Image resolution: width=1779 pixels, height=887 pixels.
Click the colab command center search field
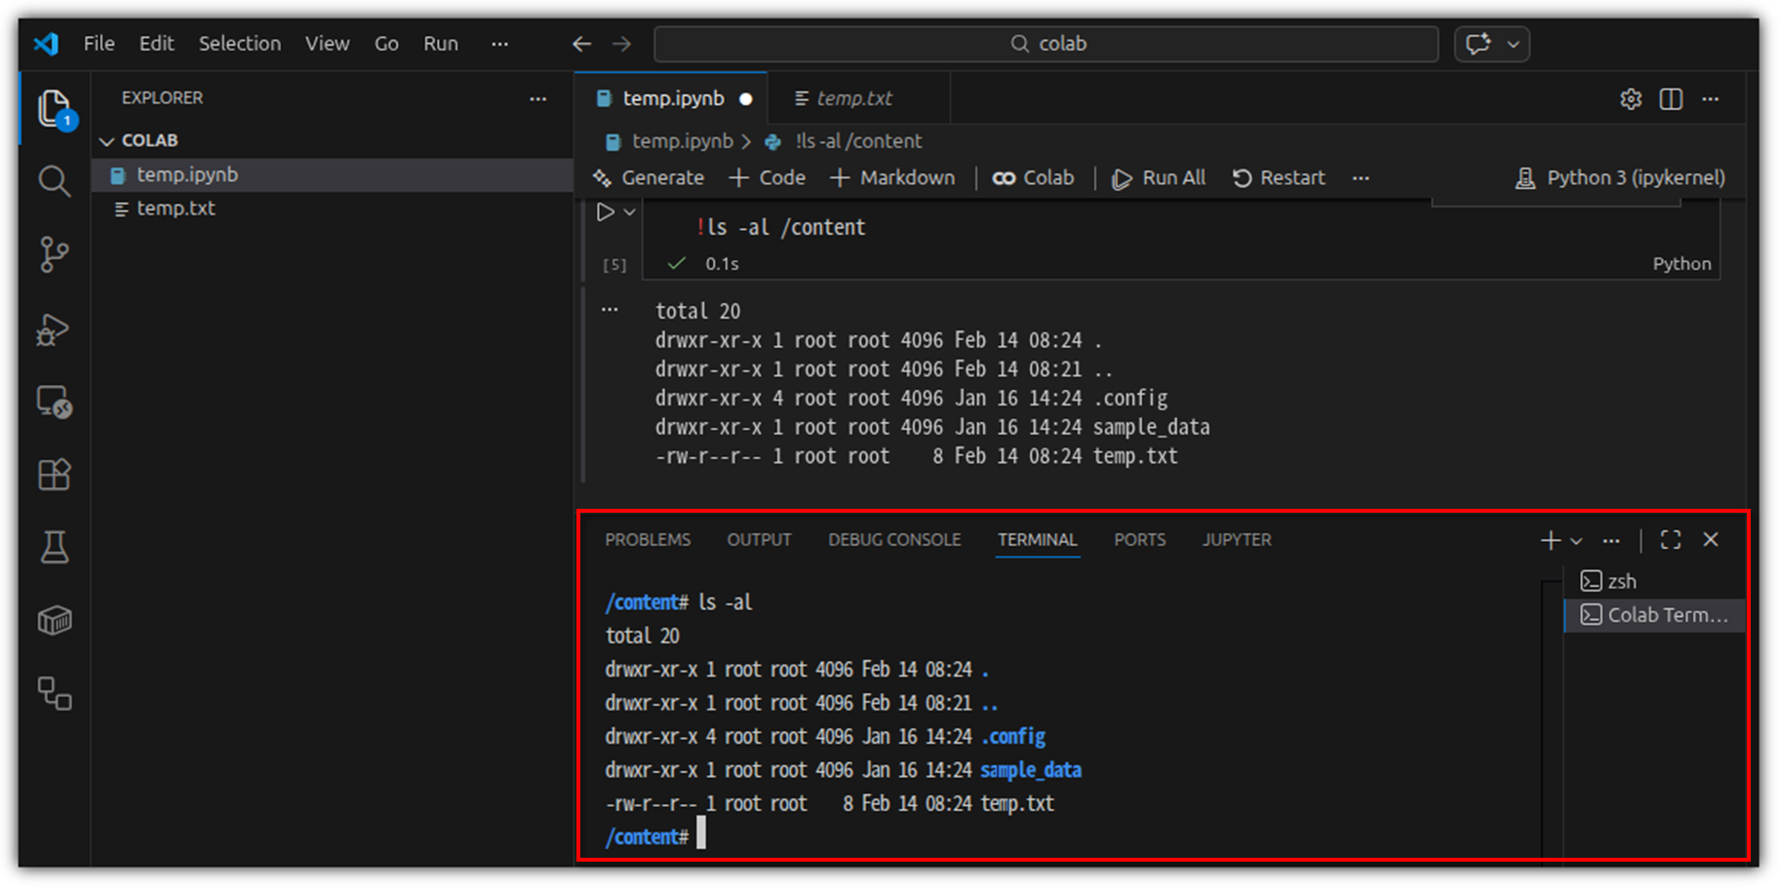(x=1046, y=44)
